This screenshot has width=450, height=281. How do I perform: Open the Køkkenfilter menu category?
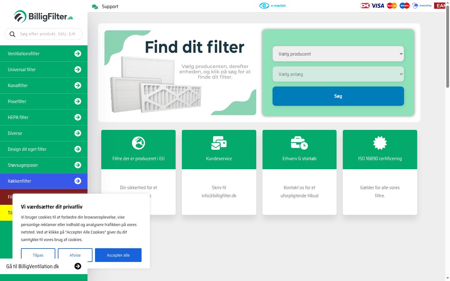(x=44, y=181)
